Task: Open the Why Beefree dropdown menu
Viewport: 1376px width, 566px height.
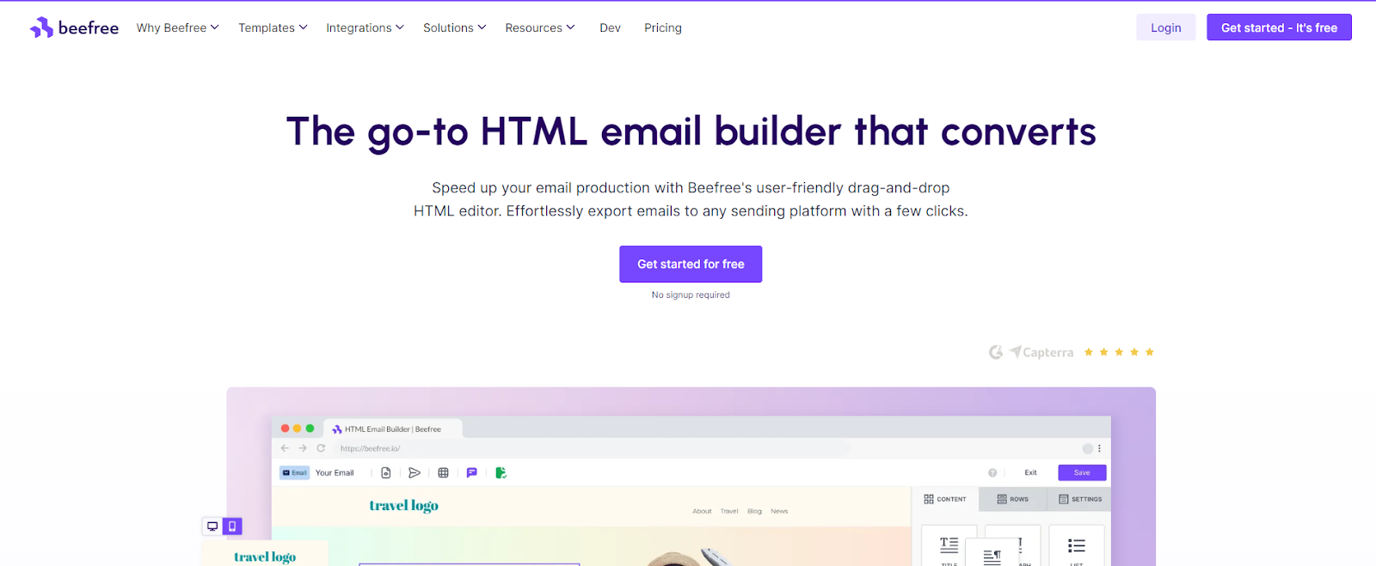Action: pyautogui.click(x=177, y=27)
